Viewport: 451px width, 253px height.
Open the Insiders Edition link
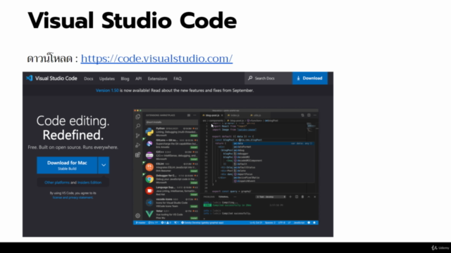(89, 183)
